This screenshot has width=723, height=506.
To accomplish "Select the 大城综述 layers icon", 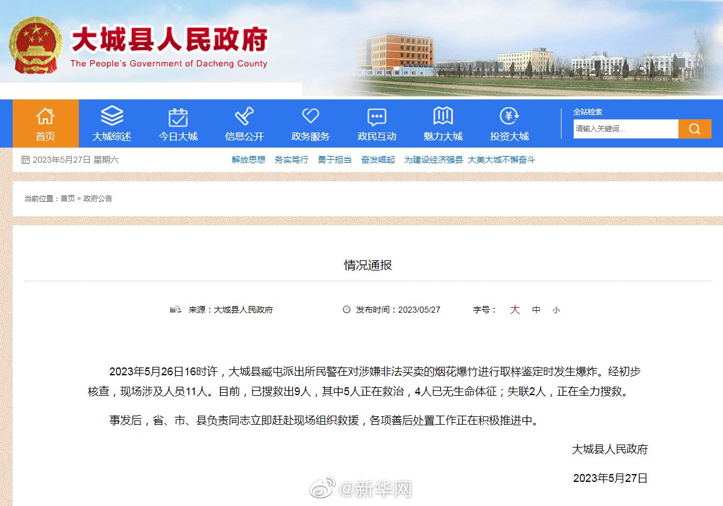I will coord(111,116).
